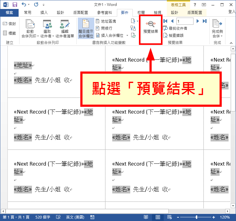Insert 問候行 greeting line
The height and width of the screenshot is (221, 236).
(104, 28)
